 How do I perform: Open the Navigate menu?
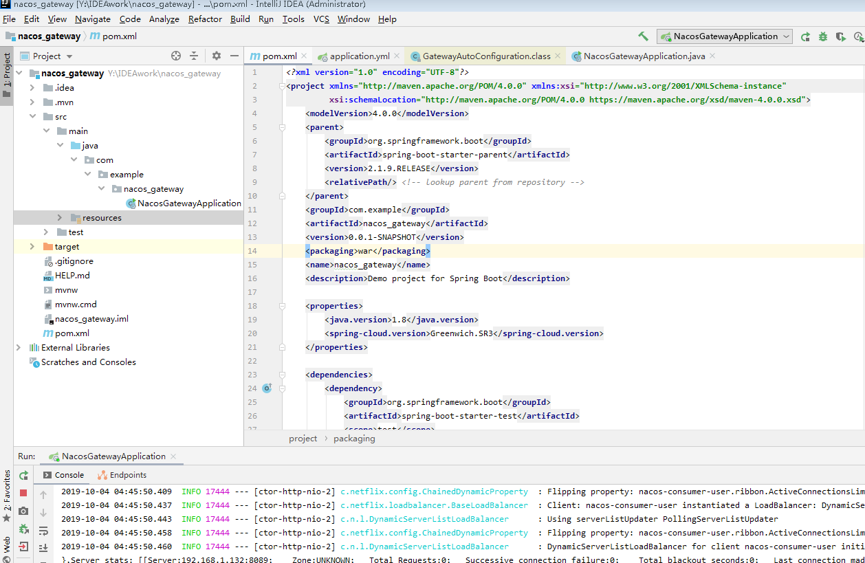coord(93,19)
